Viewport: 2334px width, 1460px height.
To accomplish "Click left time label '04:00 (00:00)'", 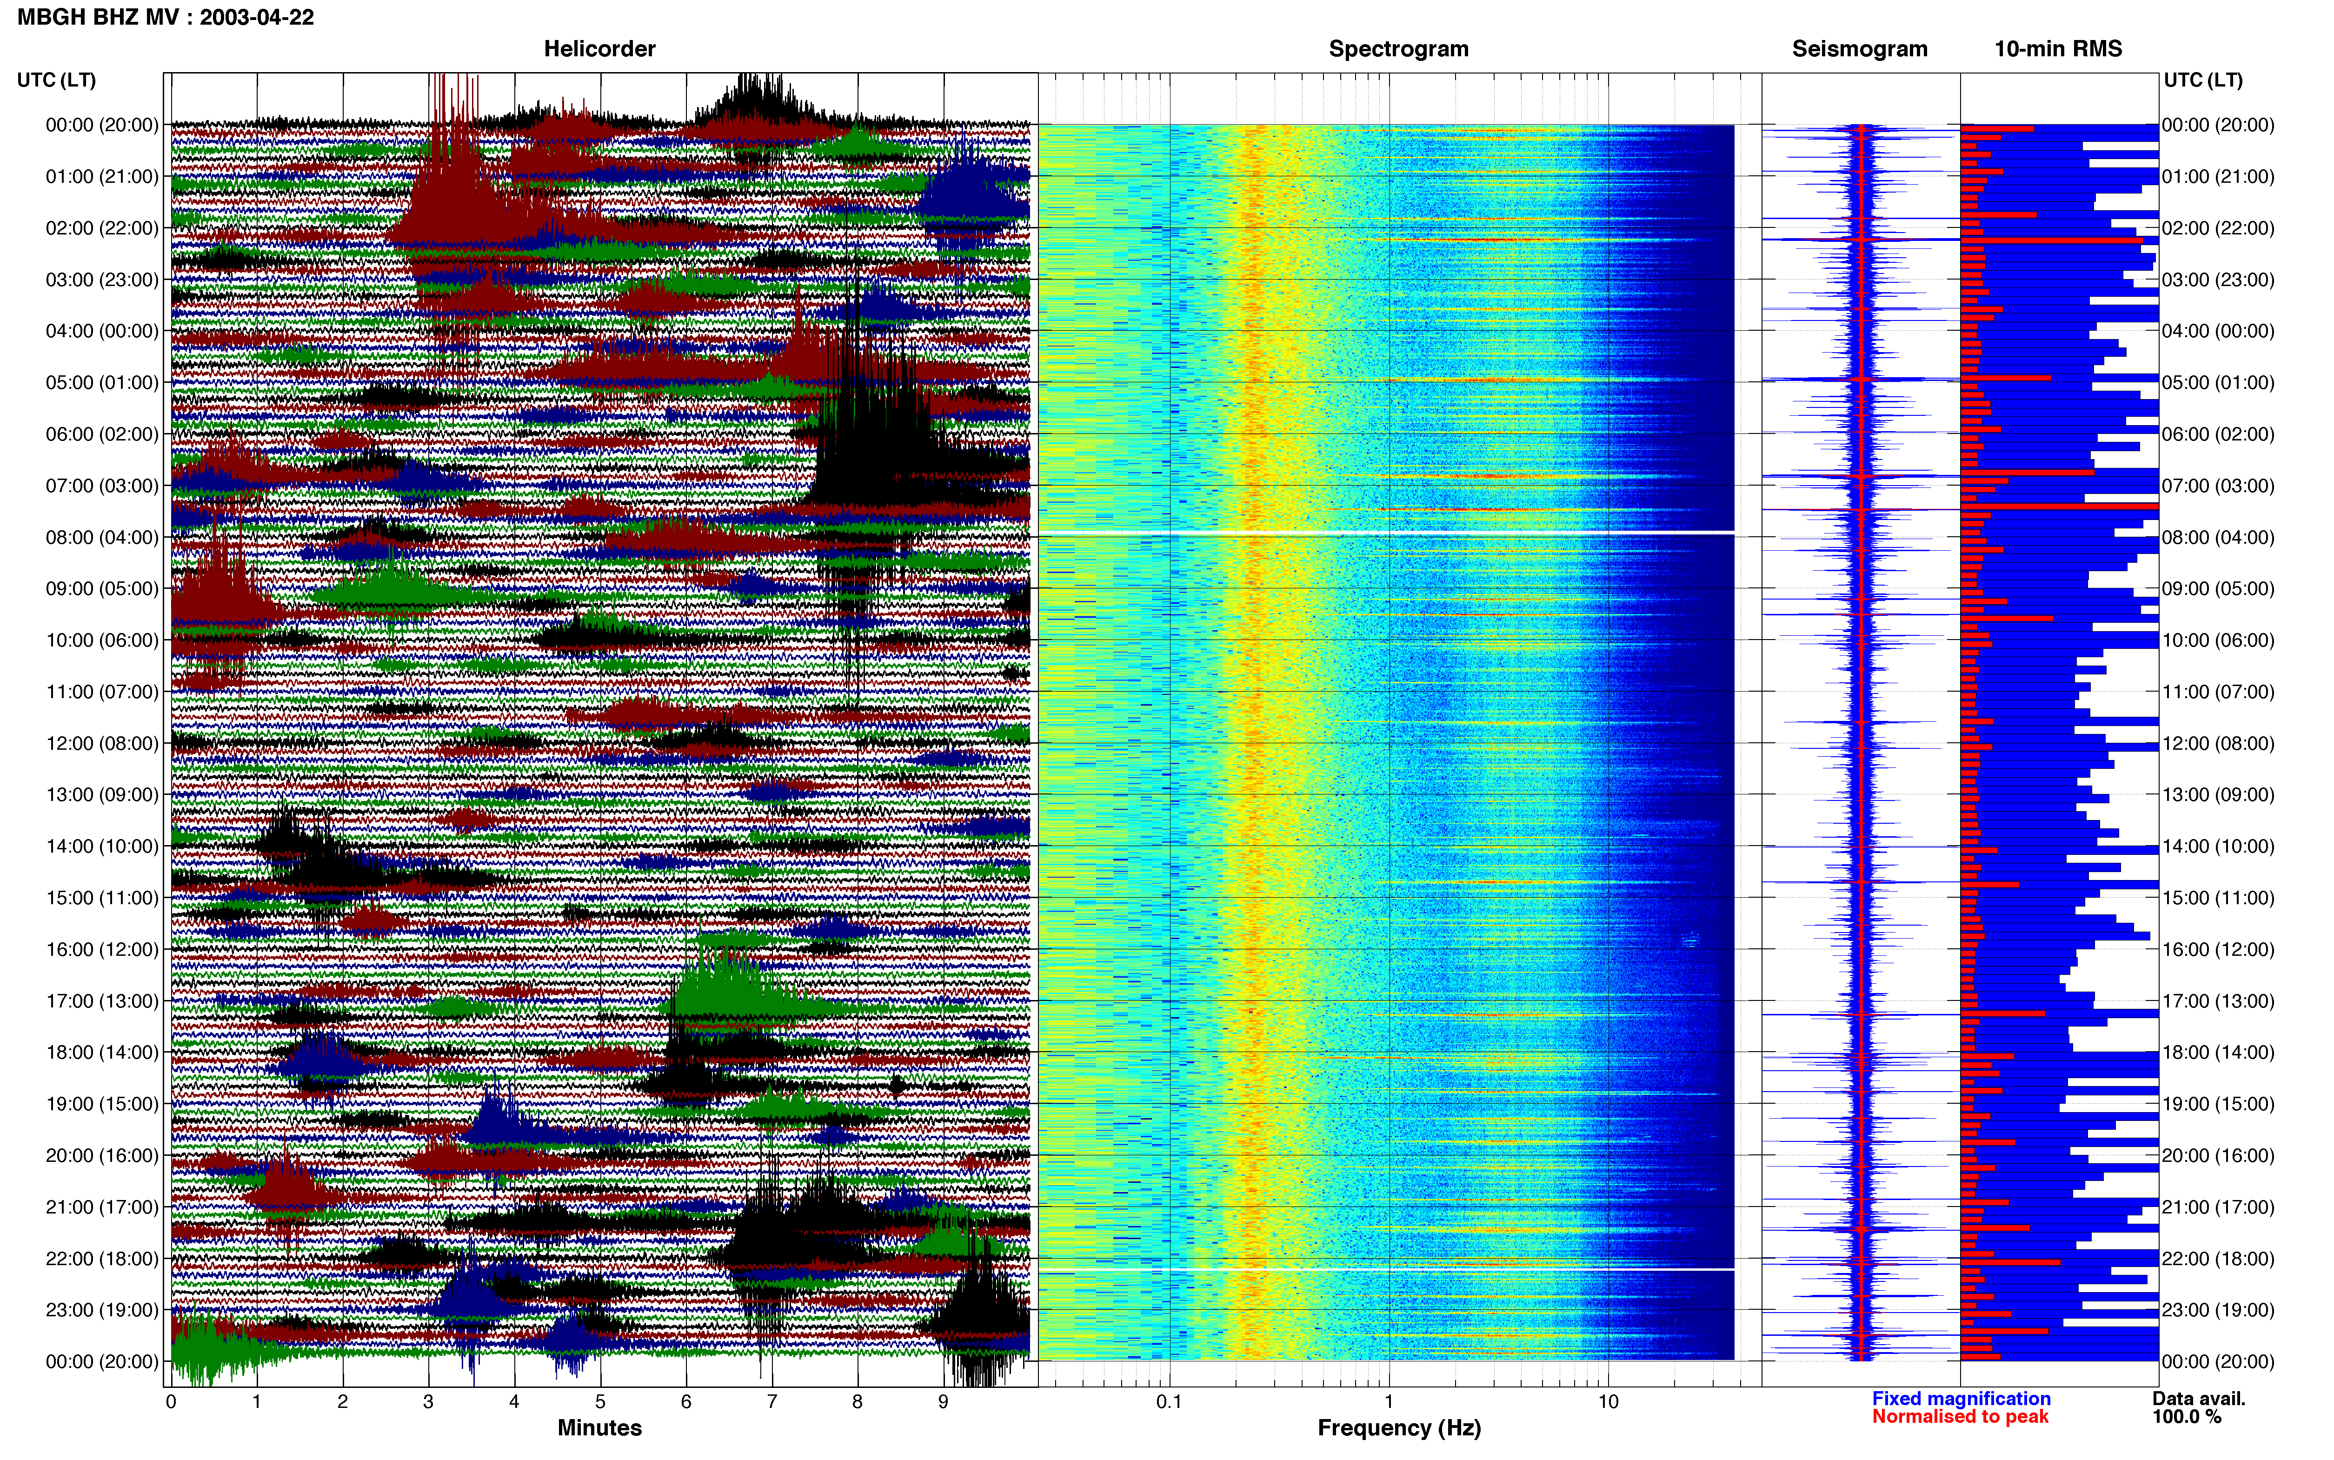I will click(102, 331).
